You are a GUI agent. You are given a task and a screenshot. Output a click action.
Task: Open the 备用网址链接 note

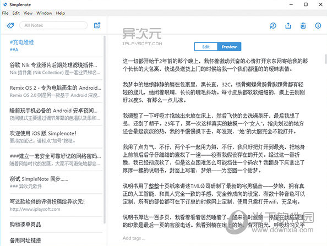(x=56, y=240)
